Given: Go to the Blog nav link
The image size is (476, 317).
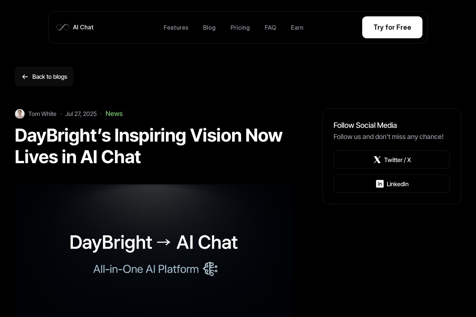Looking at the screenshot, I should pyautogui.click(x=209, y=28).
